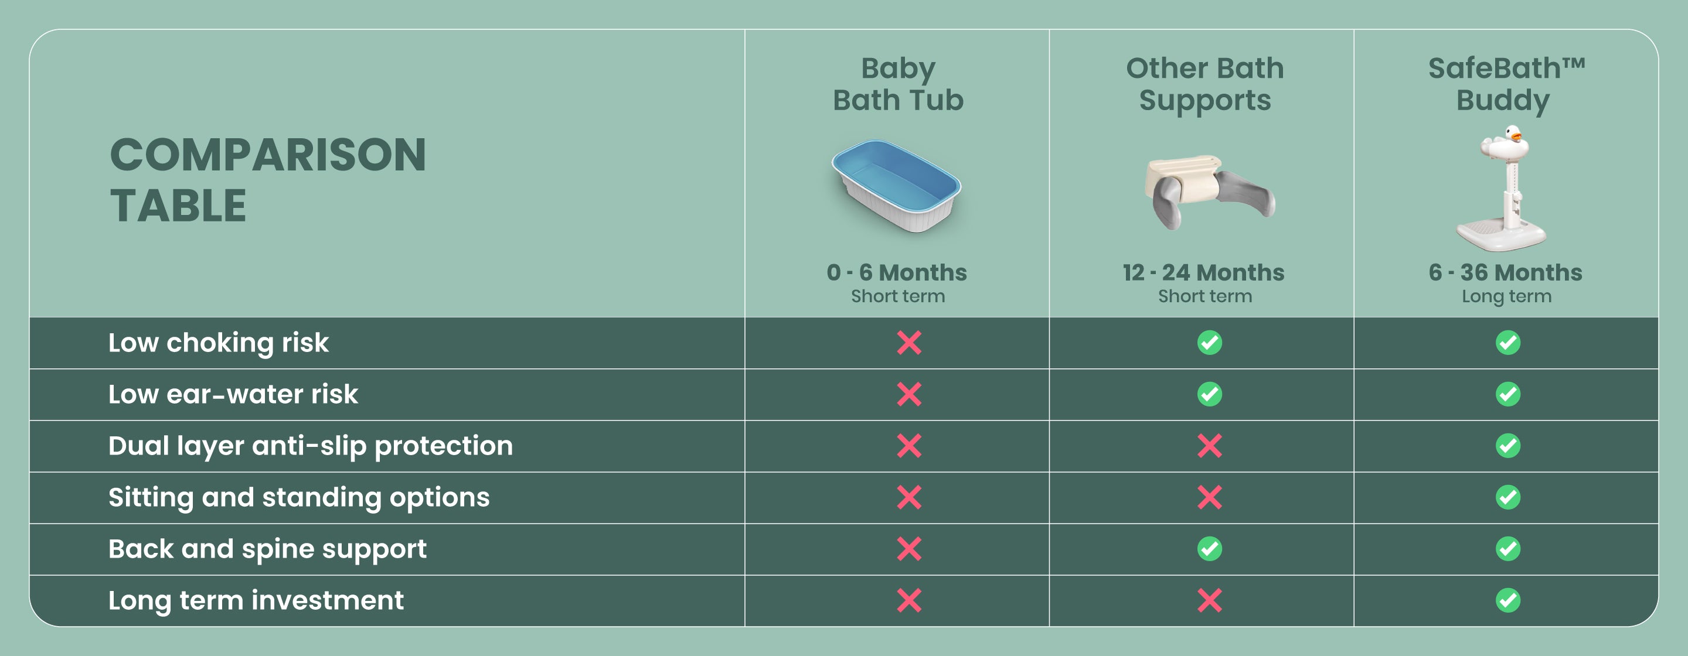Viewport: 1688px width, 656px height.
Task: Click the SafeBath Buddy duck product image
Action: (1503, 189)
